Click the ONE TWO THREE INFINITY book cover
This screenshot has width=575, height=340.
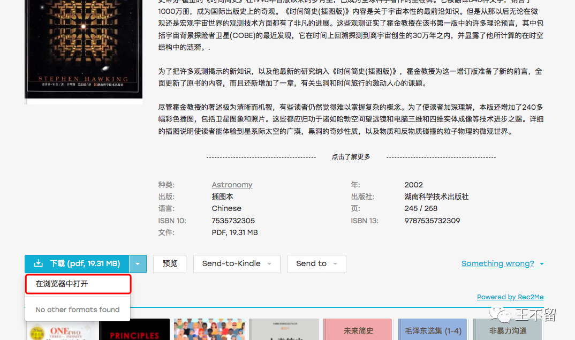tap(60, 329)
